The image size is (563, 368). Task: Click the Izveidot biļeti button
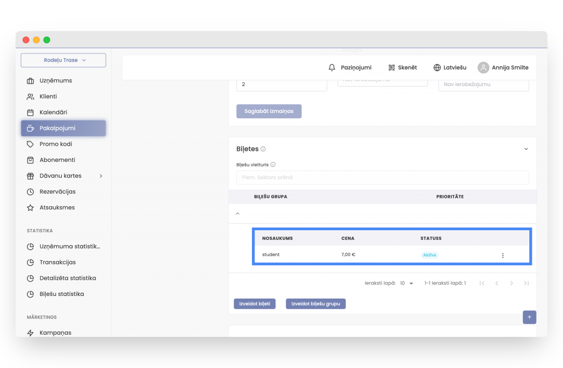click(254, 304)
